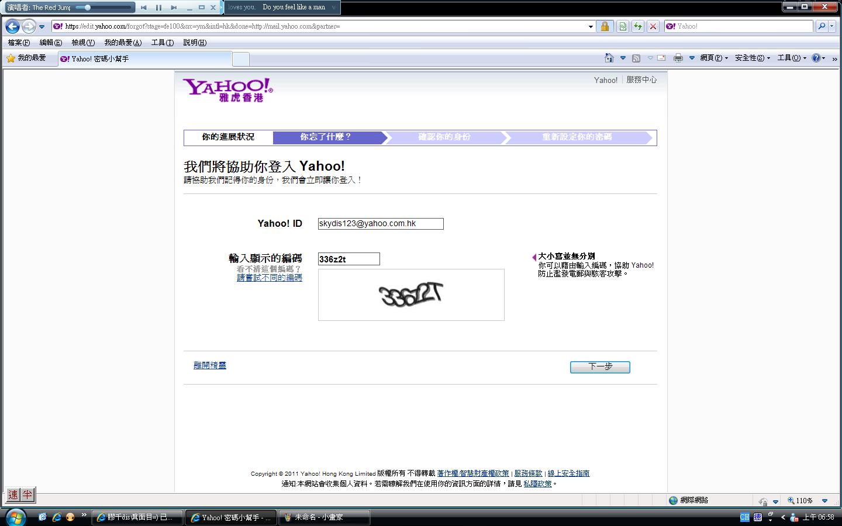Open the 編輯(E) menu

[x=50, y=43]
